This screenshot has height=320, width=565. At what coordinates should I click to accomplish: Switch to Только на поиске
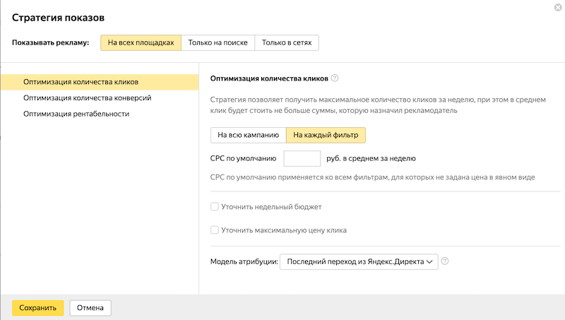coord(218,43)
